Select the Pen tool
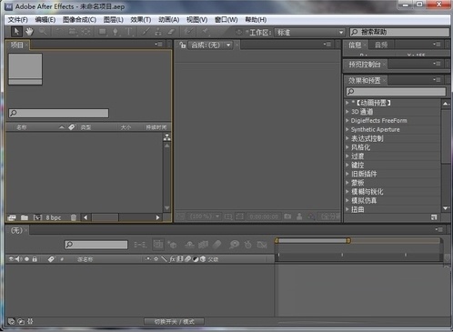This screenshot has height=332, width=453. pyautogui.click(x=116, y=32)
